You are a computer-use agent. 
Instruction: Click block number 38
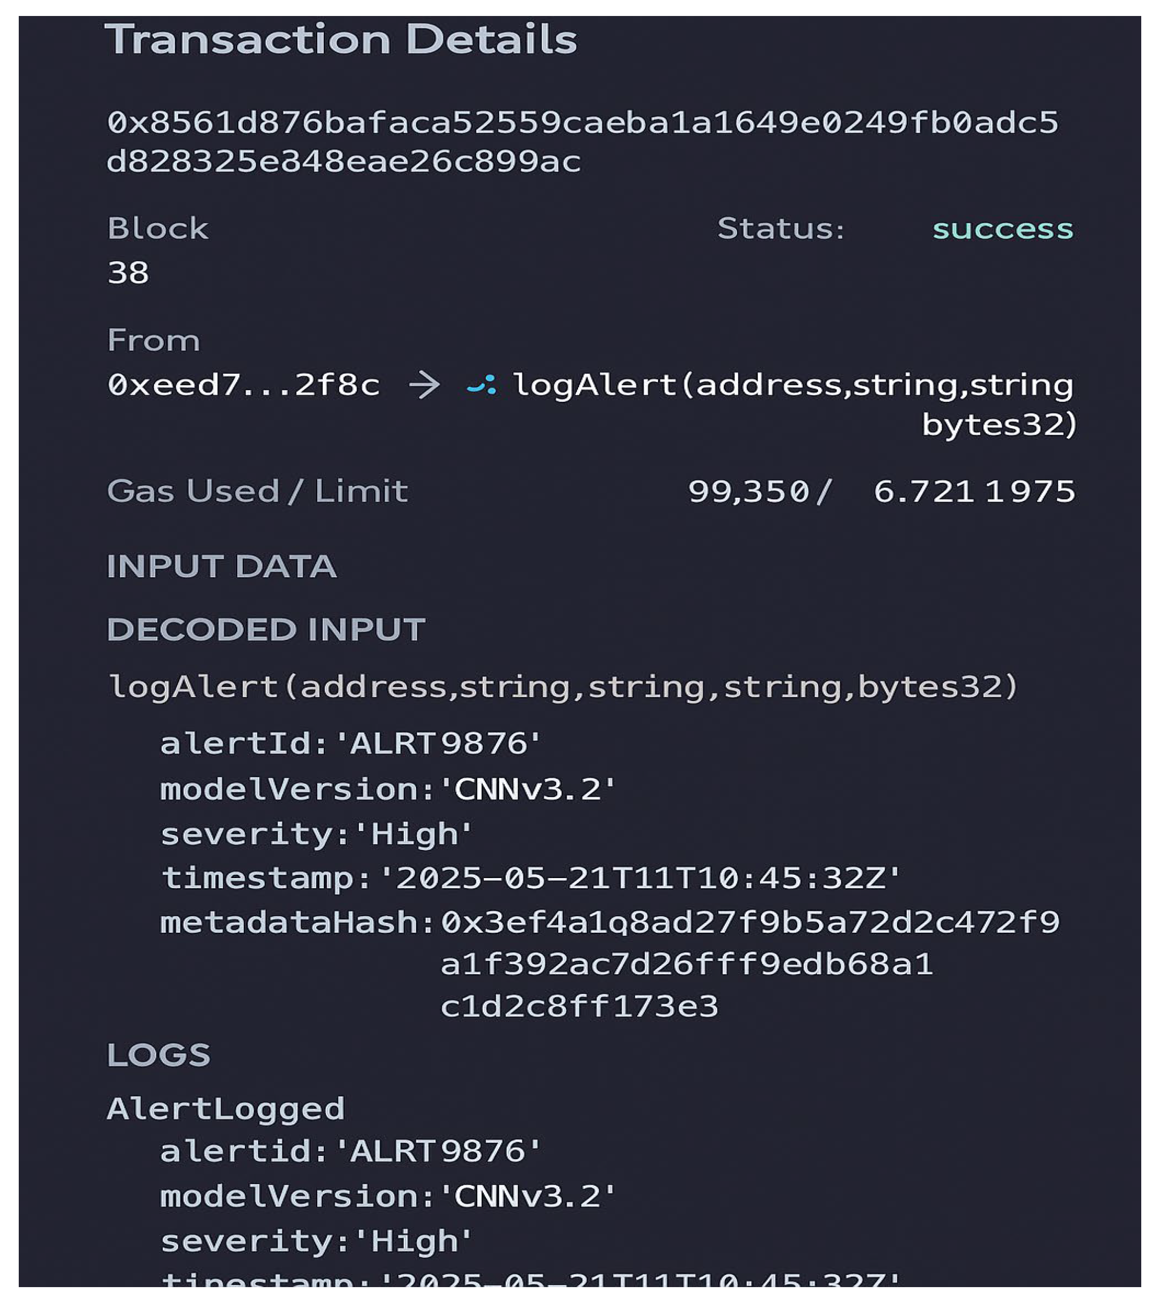(128, 273)
